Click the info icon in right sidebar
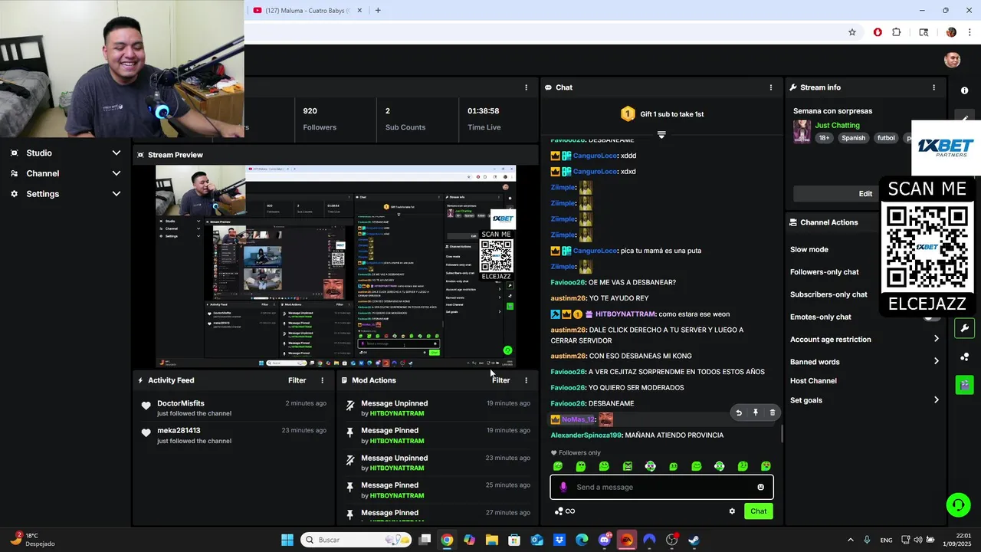981x552 pixels. [x=964, y=90]
